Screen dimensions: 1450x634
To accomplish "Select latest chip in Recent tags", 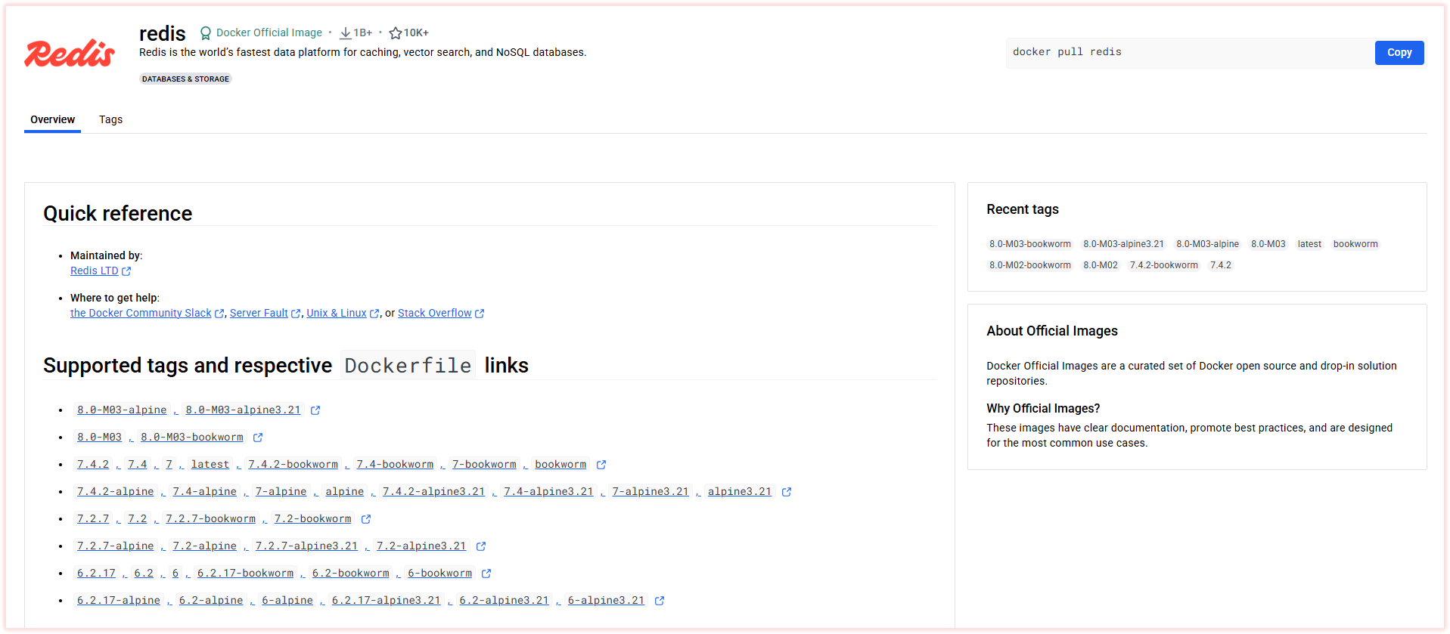I will (x=1309, y=244).
